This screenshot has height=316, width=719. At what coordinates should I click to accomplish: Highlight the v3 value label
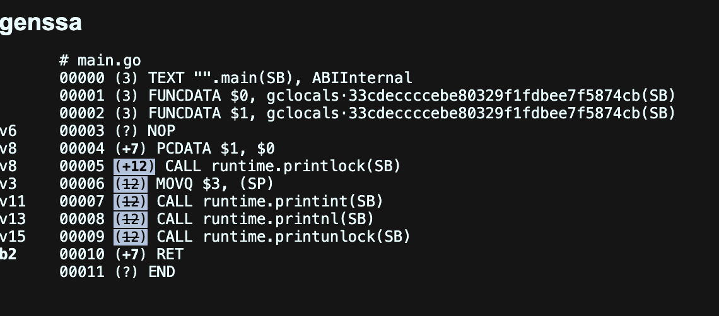(8, 184)
